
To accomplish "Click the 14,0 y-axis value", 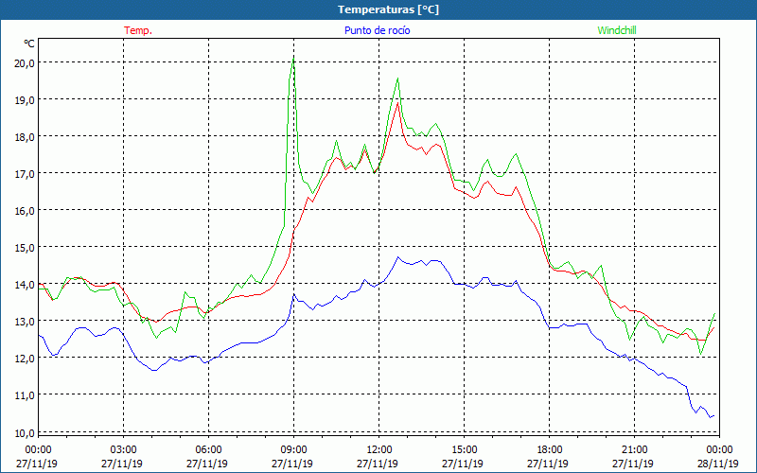I will pyautogui.click(x=24, y=285).
